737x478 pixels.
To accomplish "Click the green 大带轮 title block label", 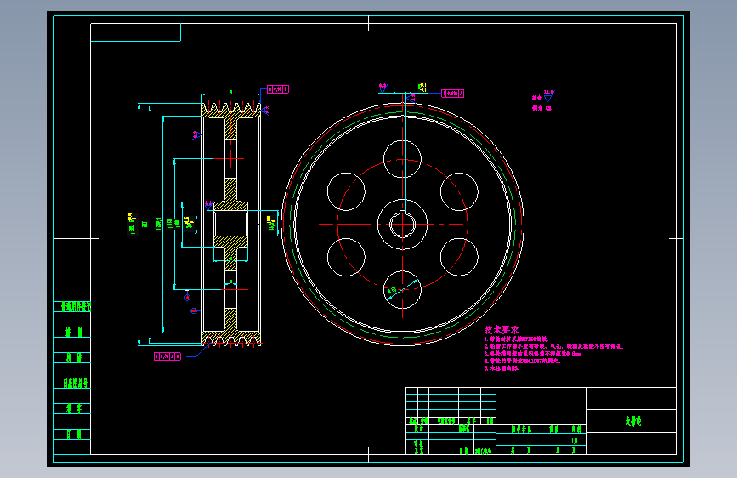I will (632, 421).
